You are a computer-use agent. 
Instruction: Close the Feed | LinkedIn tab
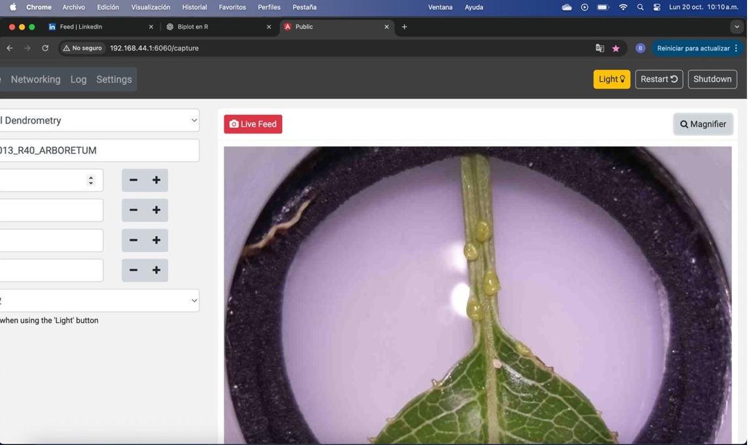pos(151,27)
